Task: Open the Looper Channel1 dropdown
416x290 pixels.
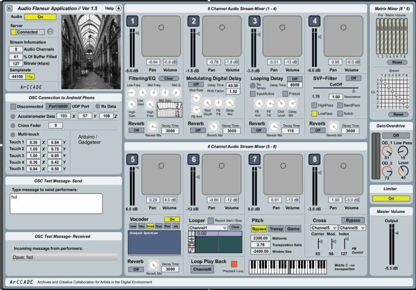Action: [x=208, y=228]
